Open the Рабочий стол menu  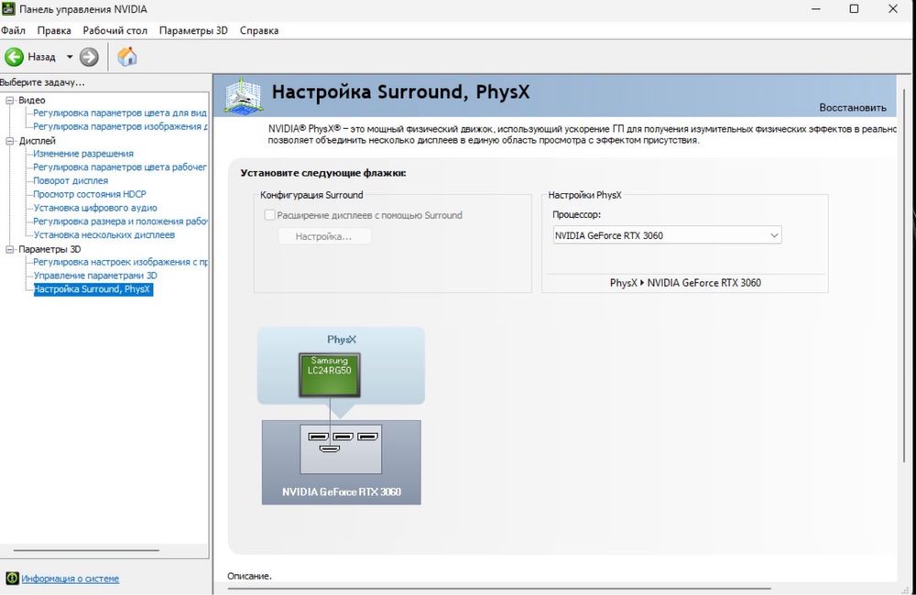(115, 30)
